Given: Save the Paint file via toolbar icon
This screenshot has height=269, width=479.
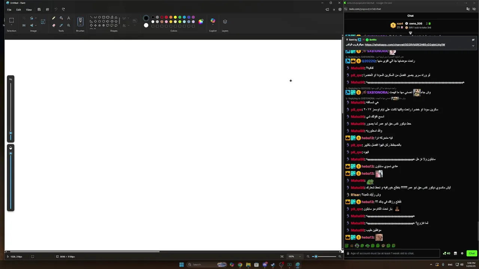Looking at the screenshot, I should click(x=39, y=9).
